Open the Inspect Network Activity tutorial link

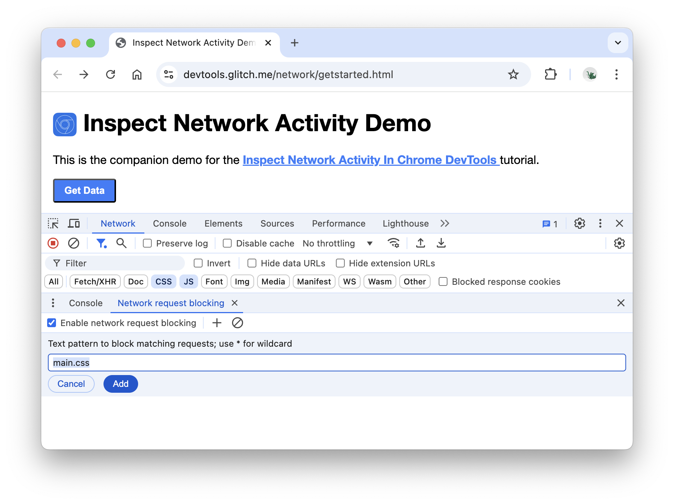point(370,160)
